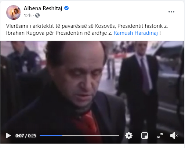
Task: Click the 0:07 / 0:25 time display
Action: (x=26, y=136)
